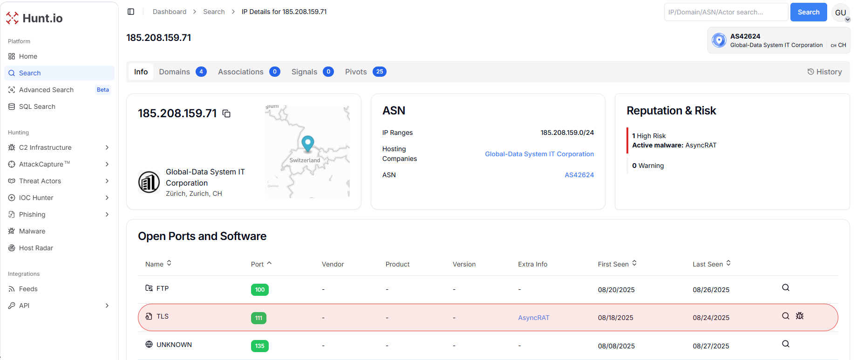Switch to the Signals tab

313,72
